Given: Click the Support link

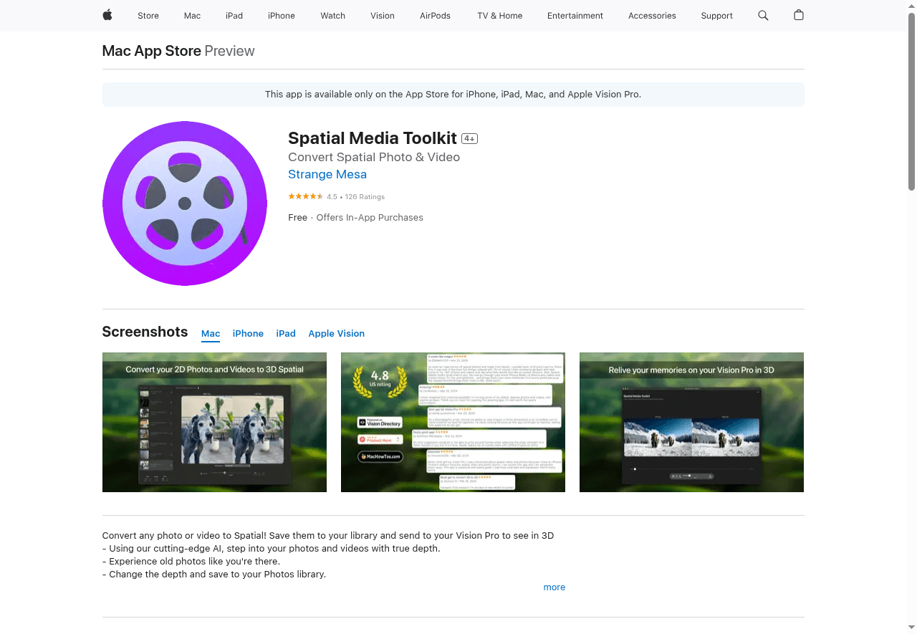Looking at the screenshot, I should 716,15.
